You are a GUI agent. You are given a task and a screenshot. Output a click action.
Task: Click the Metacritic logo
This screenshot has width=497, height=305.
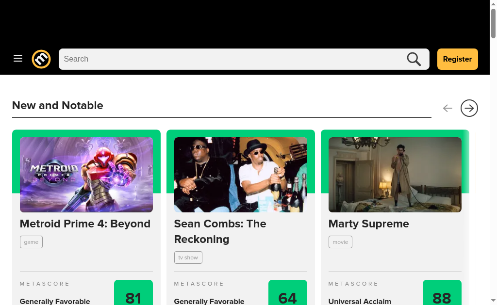click(x=41, y=59)
